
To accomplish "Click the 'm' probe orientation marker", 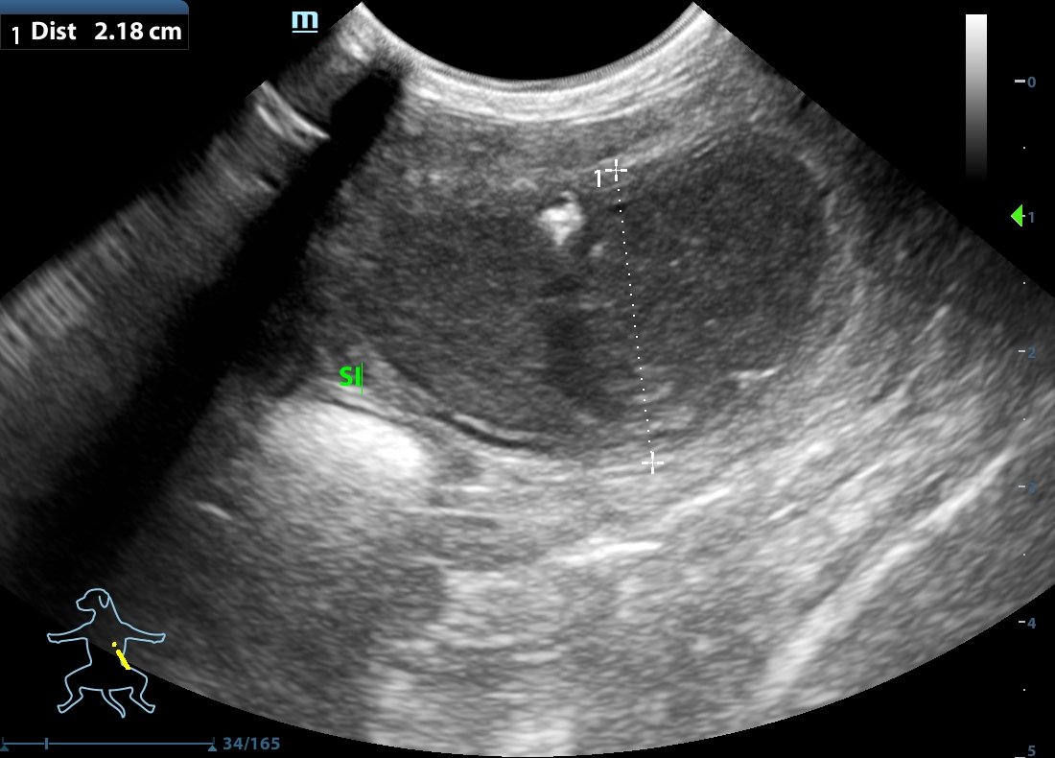I will pyautogui.click(x=305, y=20).
